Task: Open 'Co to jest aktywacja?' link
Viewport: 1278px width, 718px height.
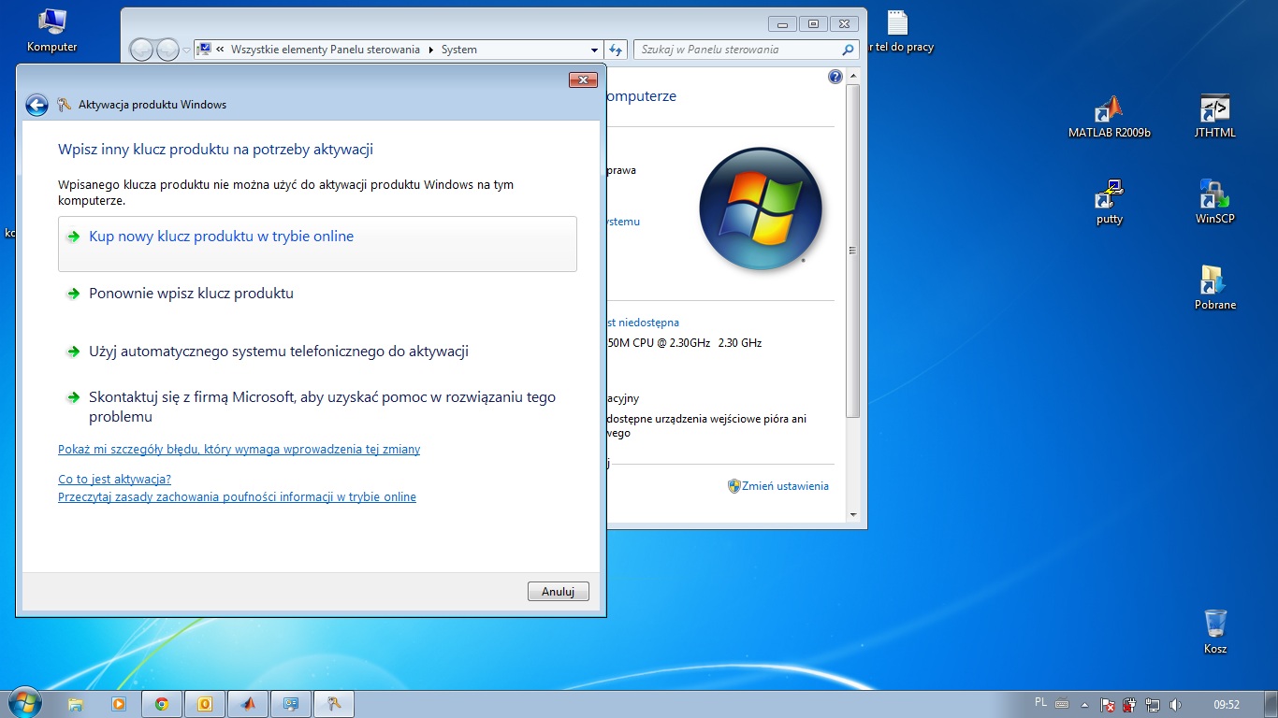Action: point(113,479)
